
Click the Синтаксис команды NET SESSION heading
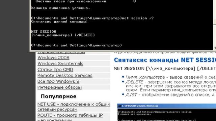click(x=165, y=60)
